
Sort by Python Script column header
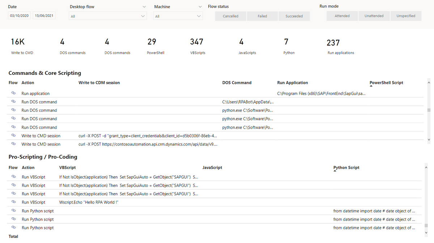click(346, 167)
